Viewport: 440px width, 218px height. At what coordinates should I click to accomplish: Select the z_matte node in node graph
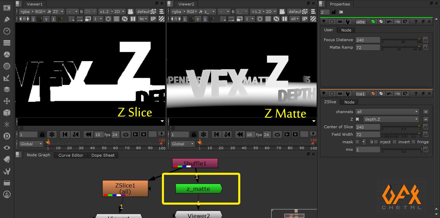(198, 189)
